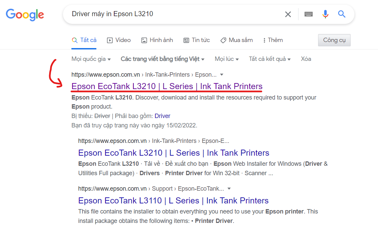Switch to the Tin tức tab
Viewport: 378px width, 233px height.
(196, 40)
